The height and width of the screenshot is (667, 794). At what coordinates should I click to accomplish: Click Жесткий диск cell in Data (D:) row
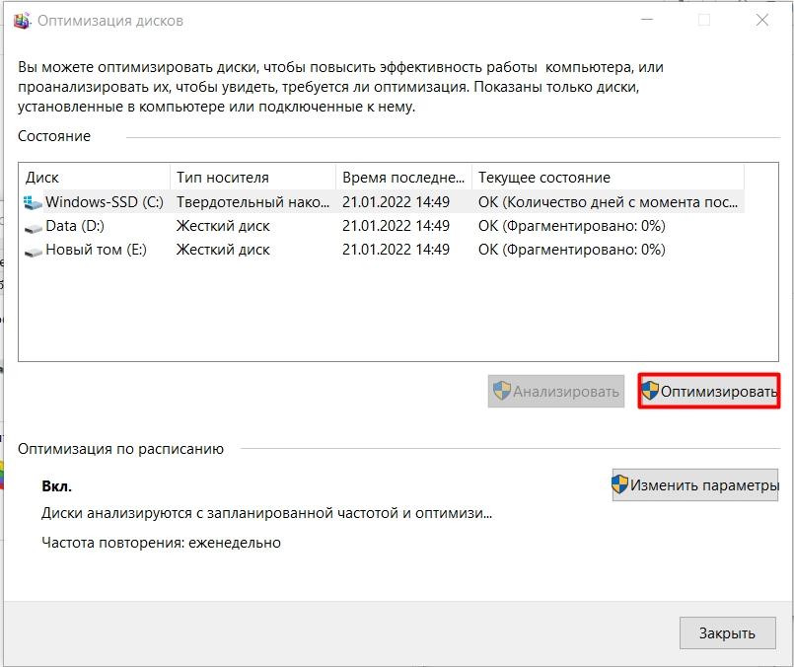[223, 226]
